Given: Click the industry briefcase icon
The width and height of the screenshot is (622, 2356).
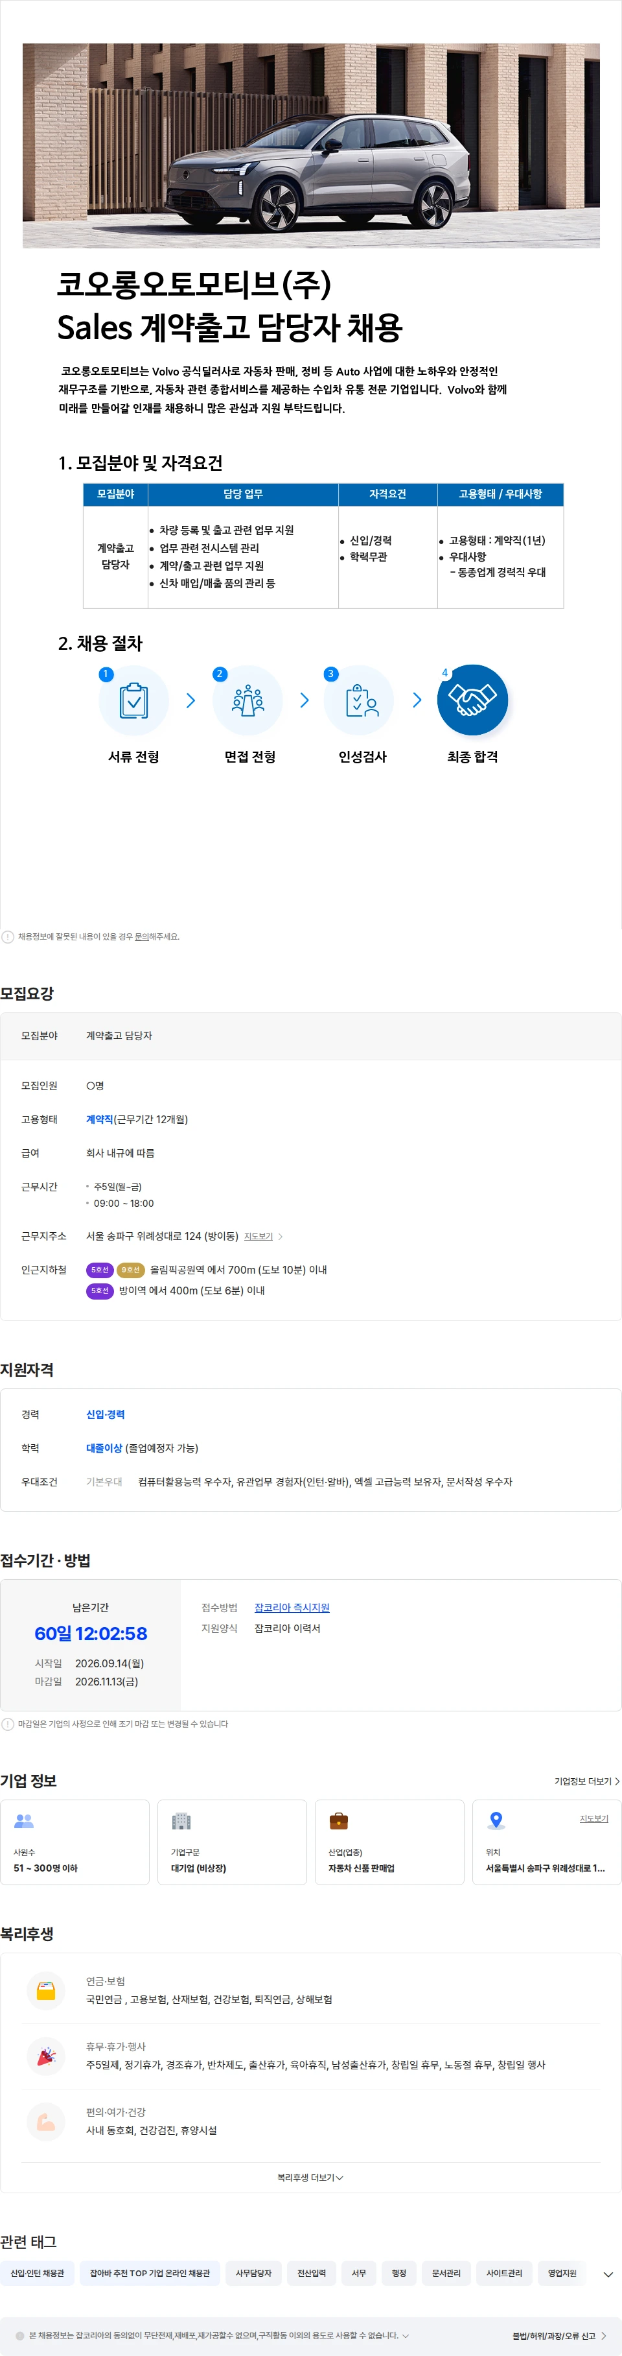Looking at the screenshot, I should click(x=339, y=1821).
